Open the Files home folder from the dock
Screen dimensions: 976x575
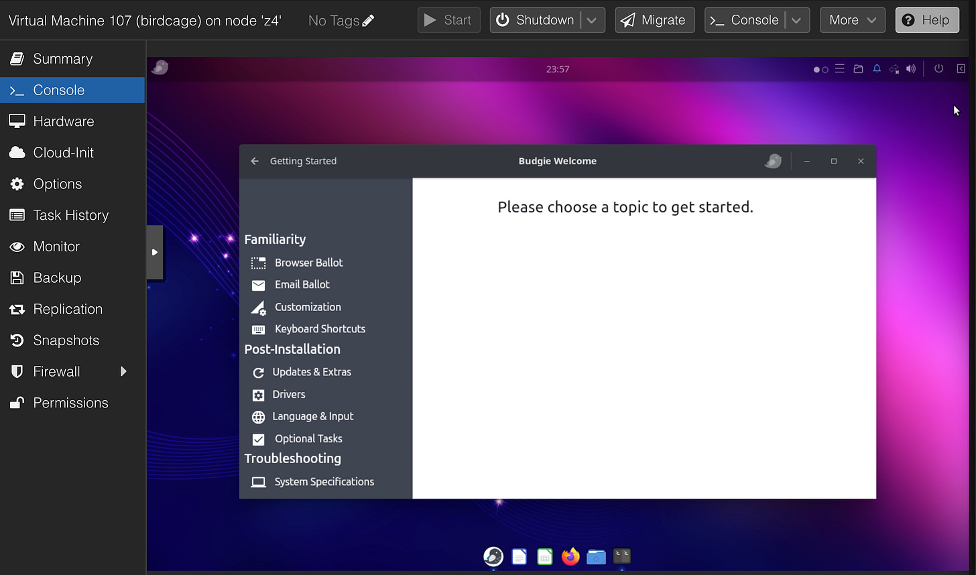click(596, 556)
